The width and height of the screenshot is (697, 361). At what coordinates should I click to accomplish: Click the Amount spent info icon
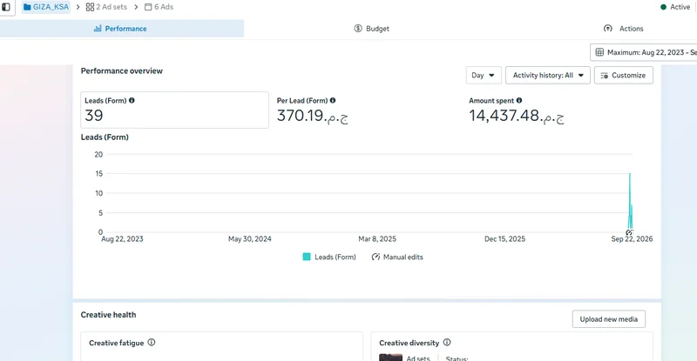click(x=518, y=100)
